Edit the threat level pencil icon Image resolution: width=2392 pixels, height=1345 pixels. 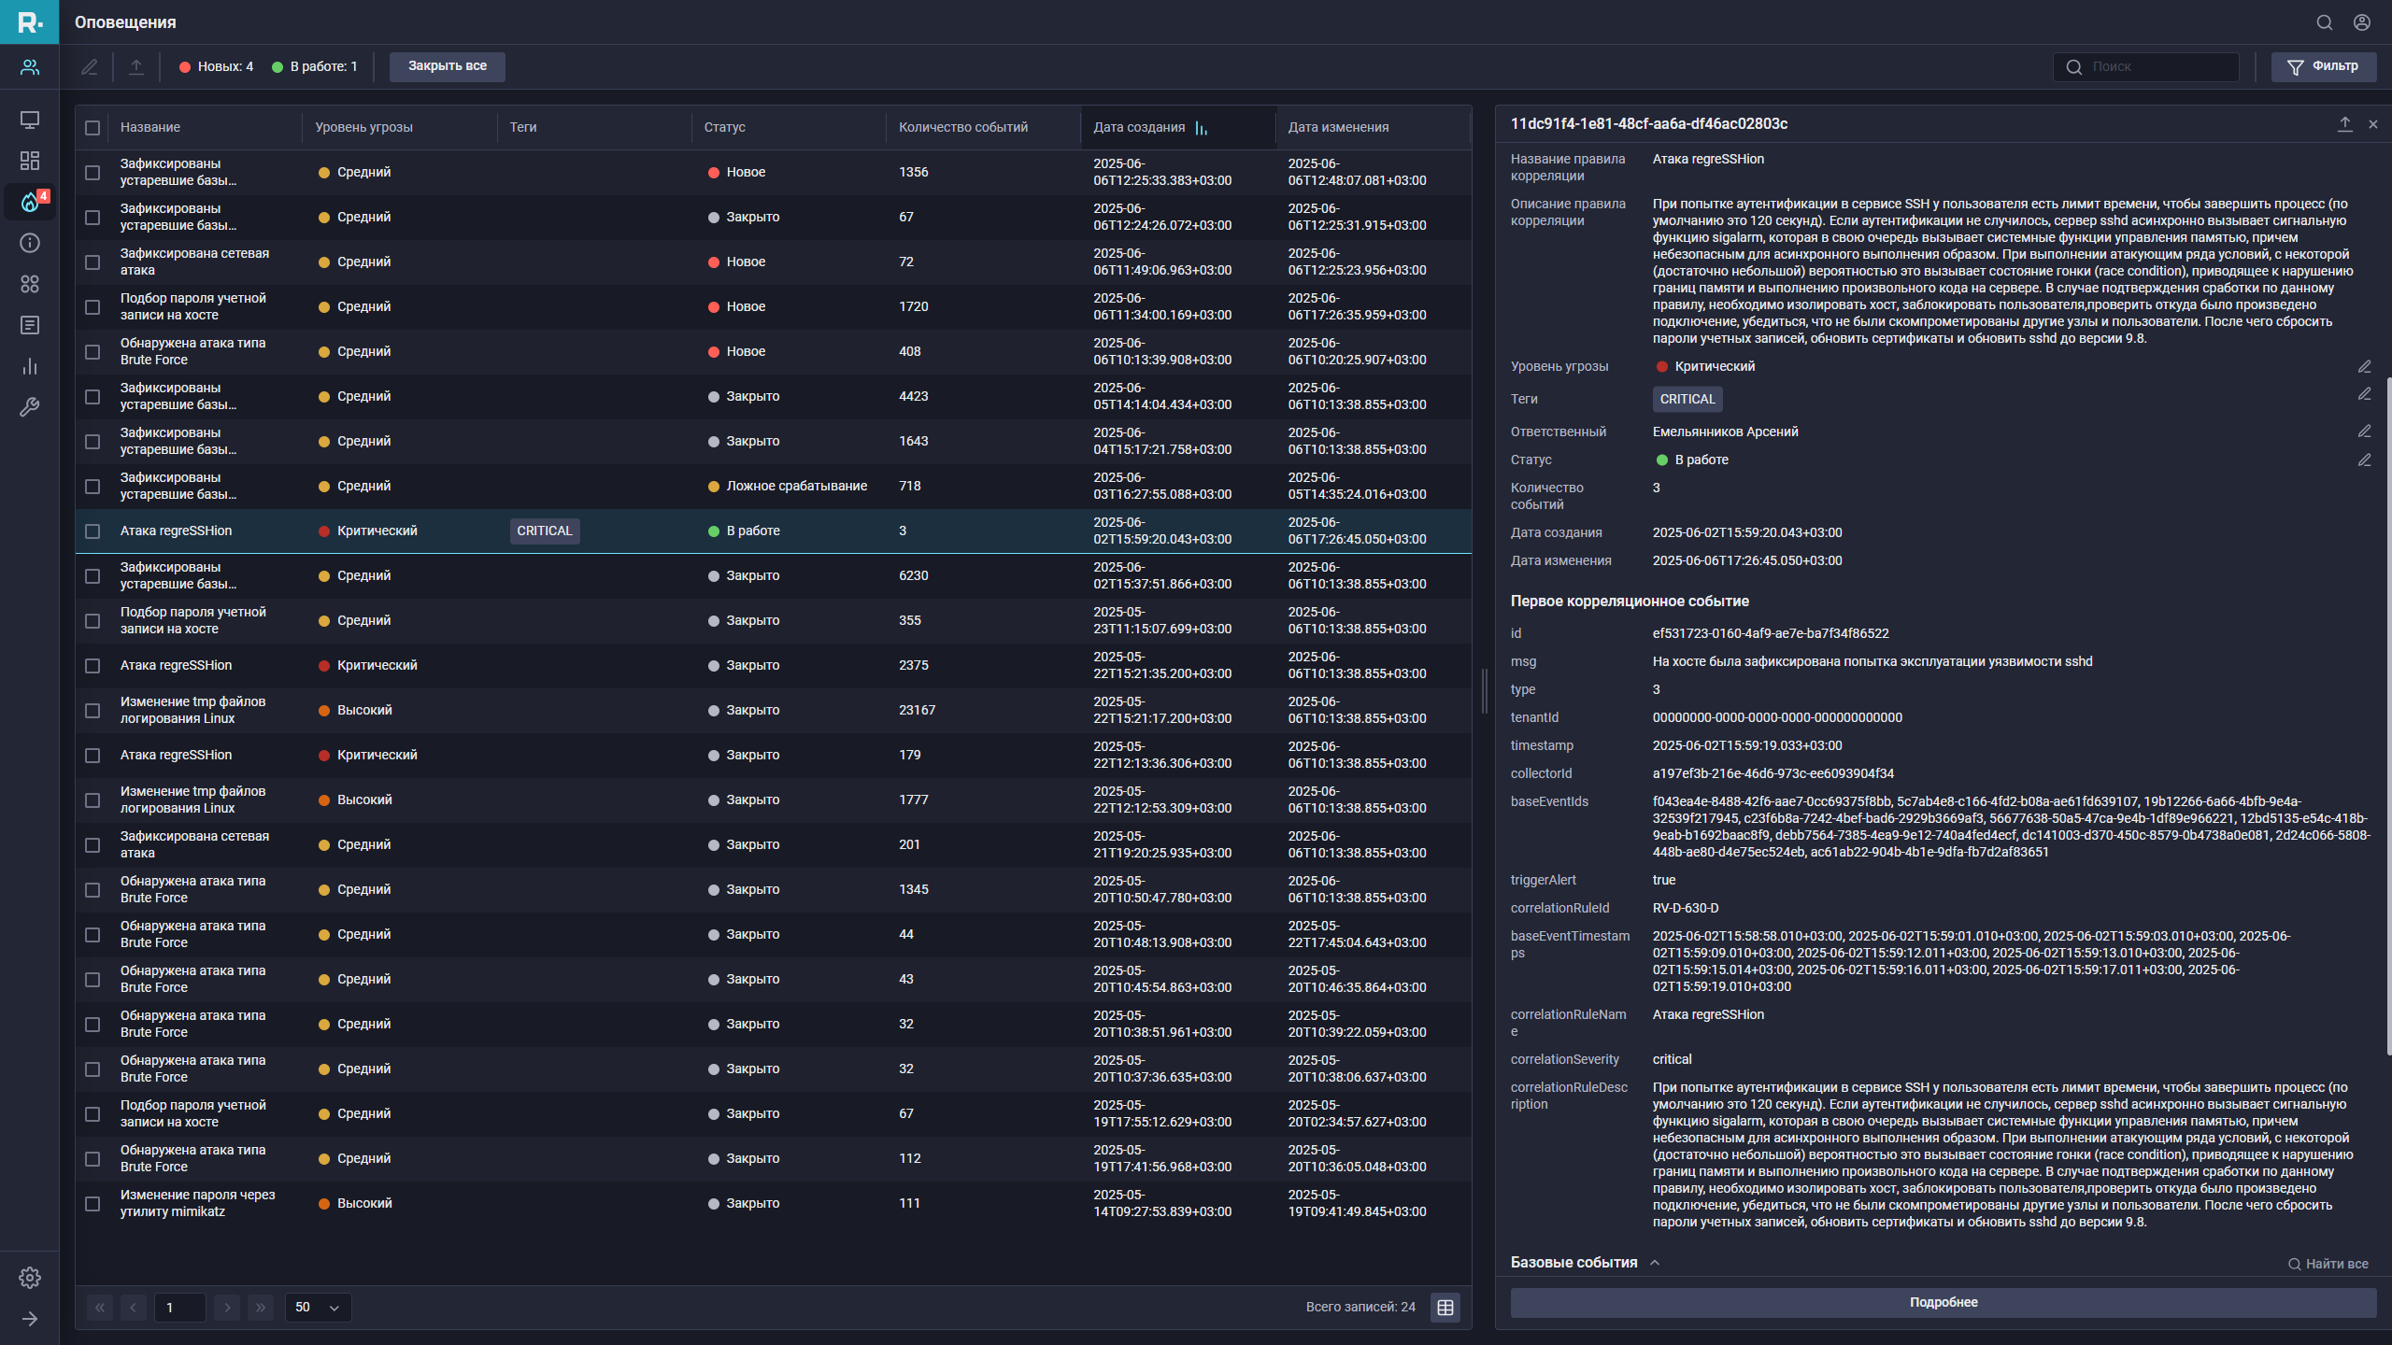click(2364, 367)
